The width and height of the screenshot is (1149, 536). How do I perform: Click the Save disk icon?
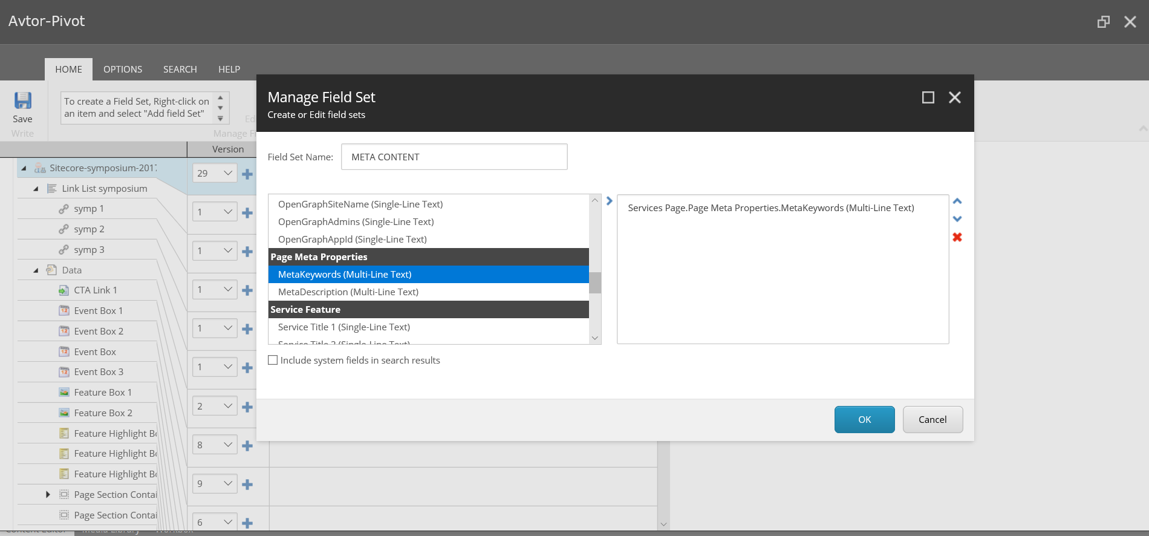pos(23,100)
